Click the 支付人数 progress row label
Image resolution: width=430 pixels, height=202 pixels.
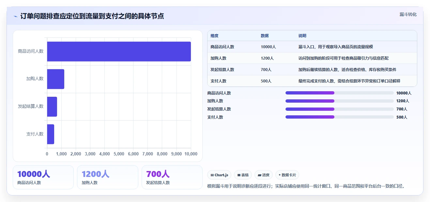click(215, 117)
